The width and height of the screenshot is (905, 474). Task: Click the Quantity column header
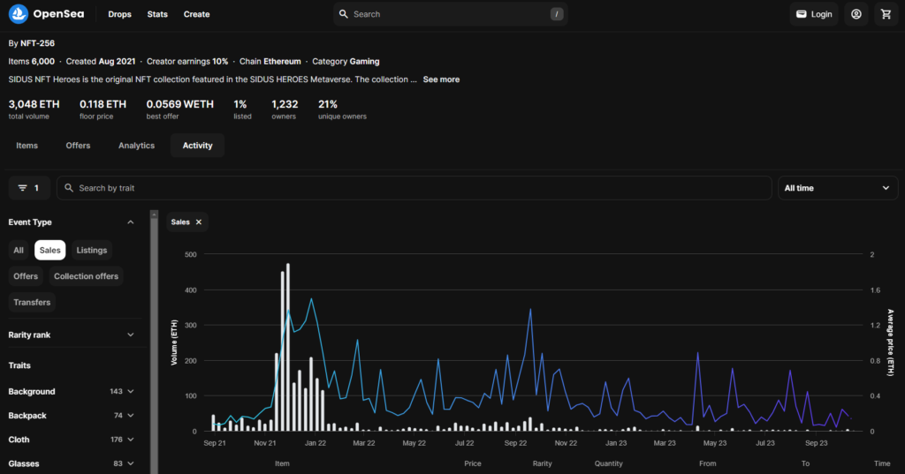click(608, 463)
